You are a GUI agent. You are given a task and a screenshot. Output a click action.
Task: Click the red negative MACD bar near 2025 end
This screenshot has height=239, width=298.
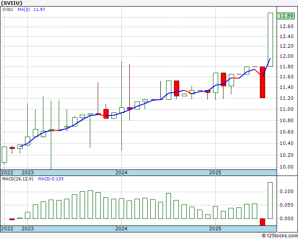pyautogui.click(x=263, y=222)
